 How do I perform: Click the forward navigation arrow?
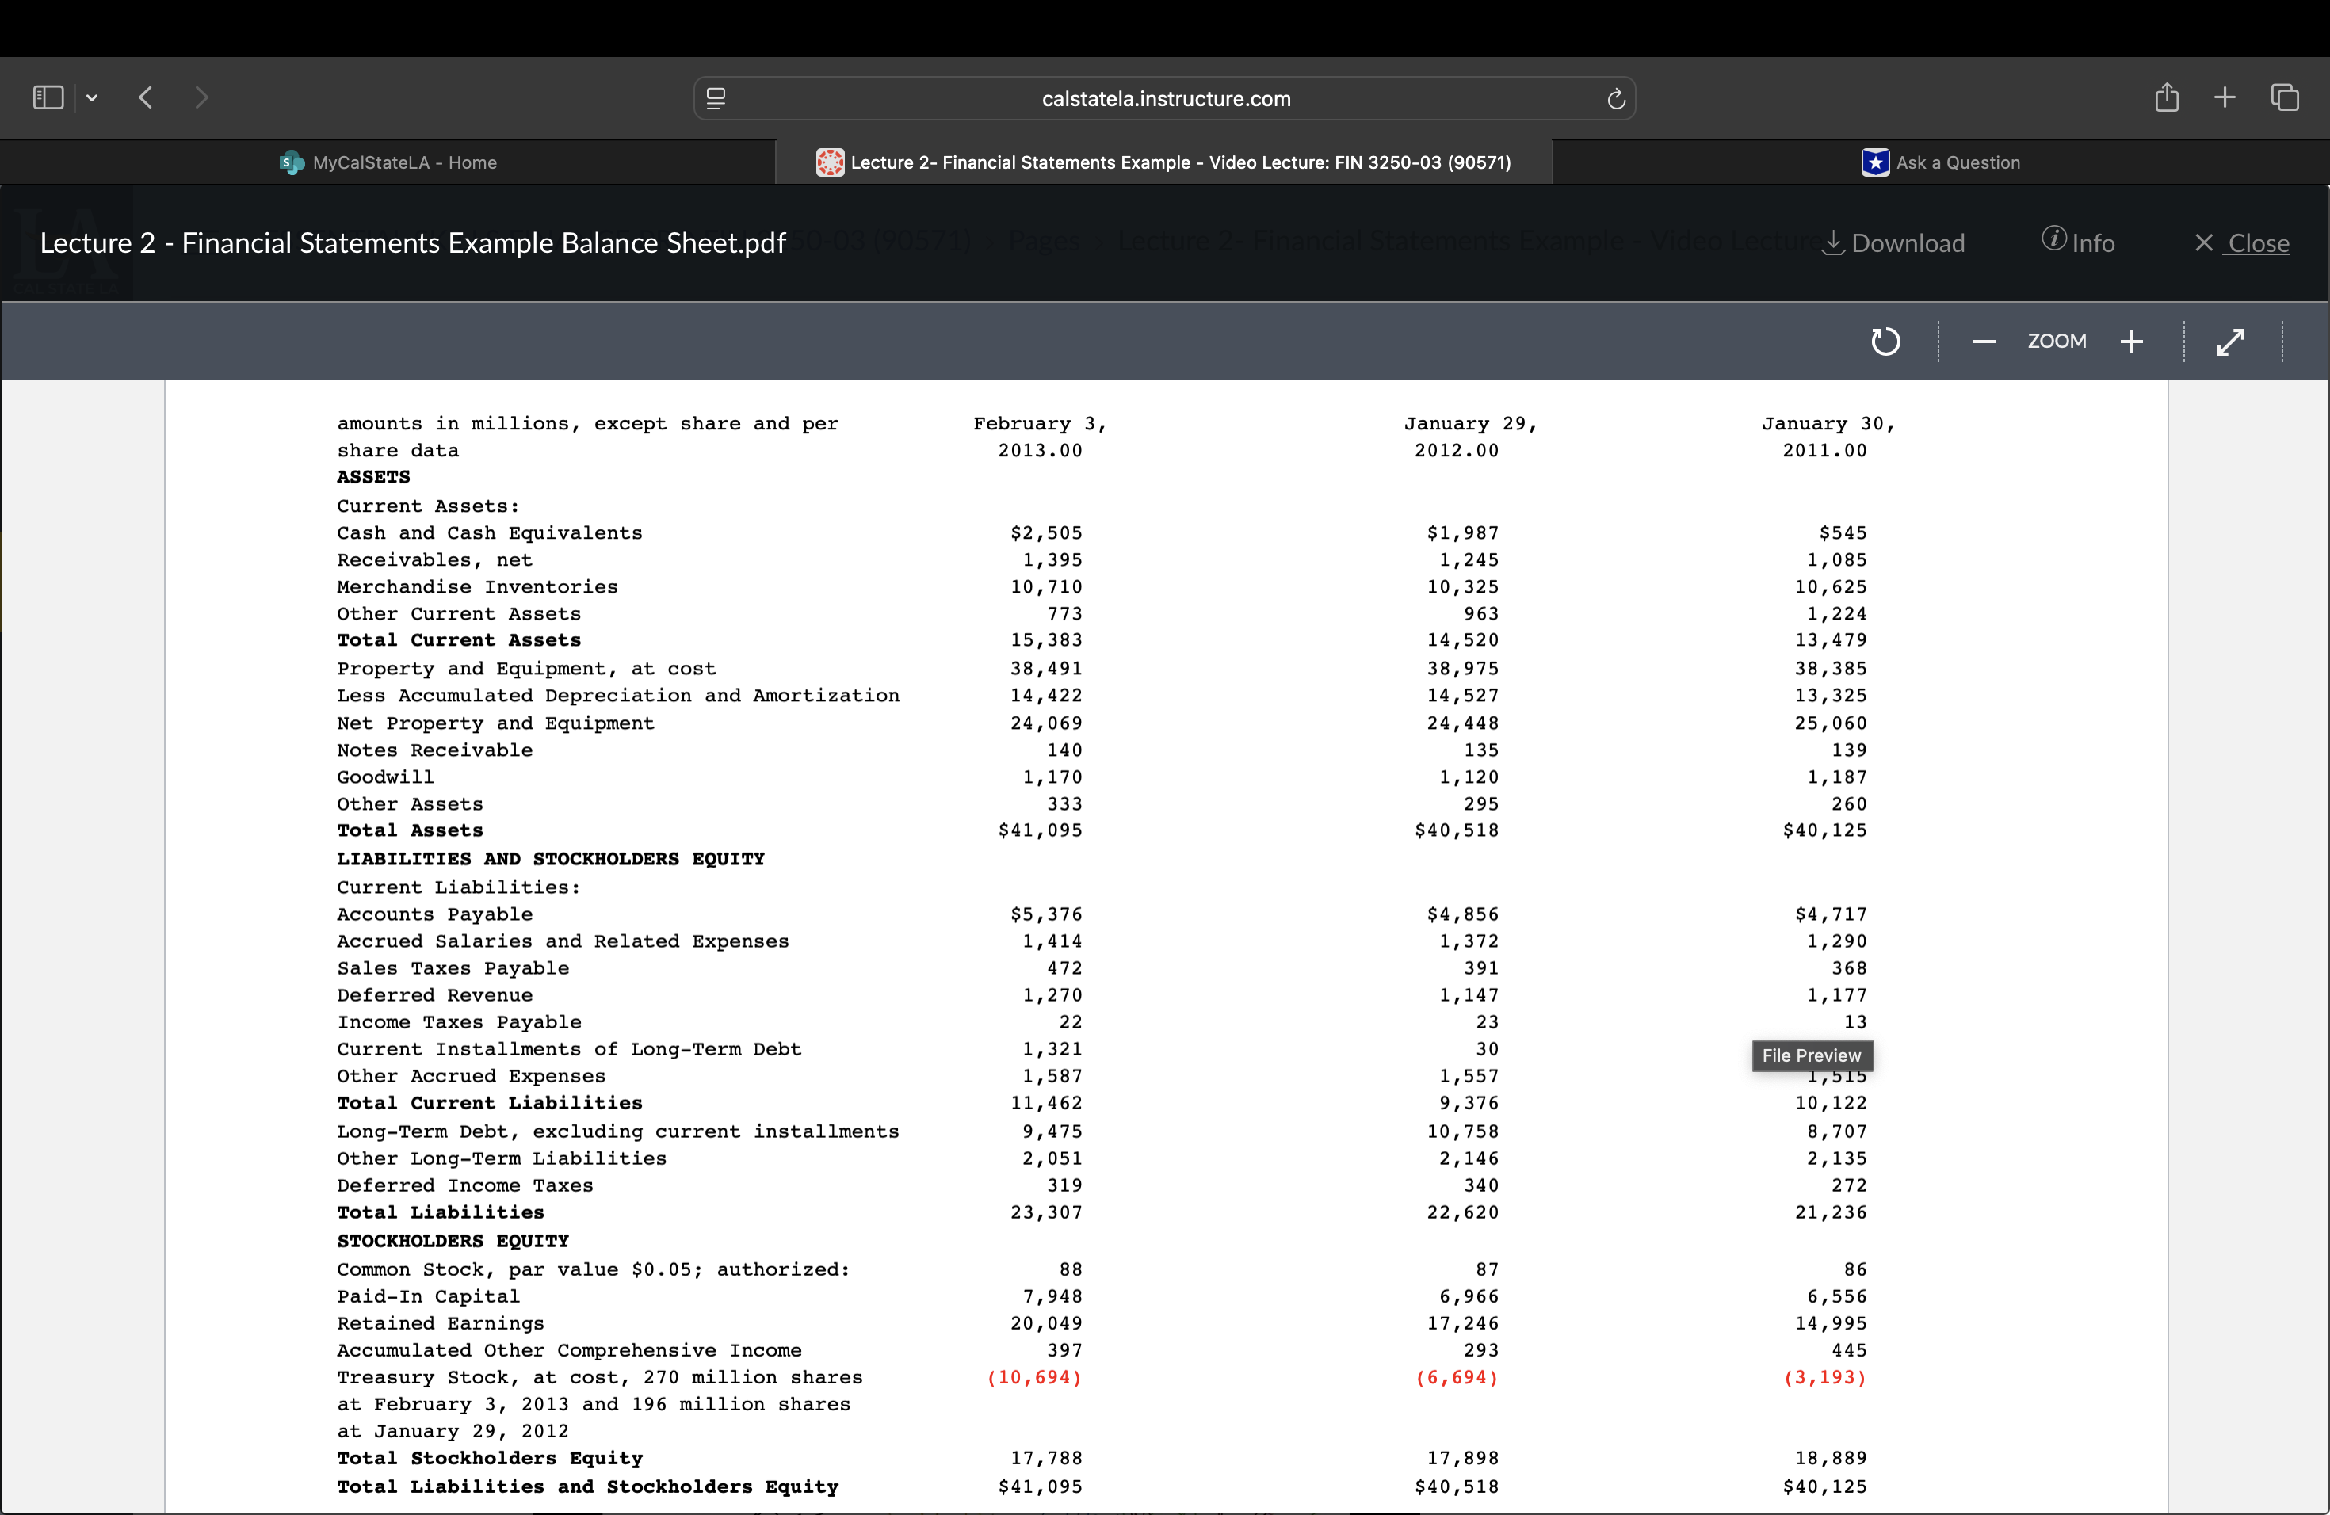pos(201,97)
